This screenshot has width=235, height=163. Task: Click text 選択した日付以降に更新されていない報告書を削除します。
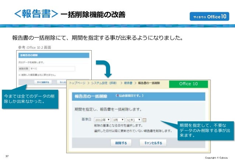pos(133,131)
